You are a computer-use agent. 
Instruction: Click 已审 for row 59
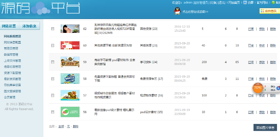[251, 62]
